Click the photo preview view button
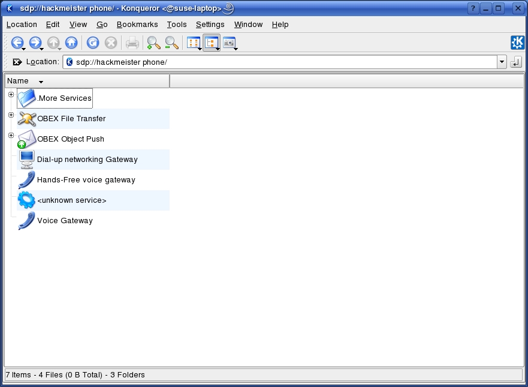The height and width of the screenshot is (387, 528). (229, 43)
